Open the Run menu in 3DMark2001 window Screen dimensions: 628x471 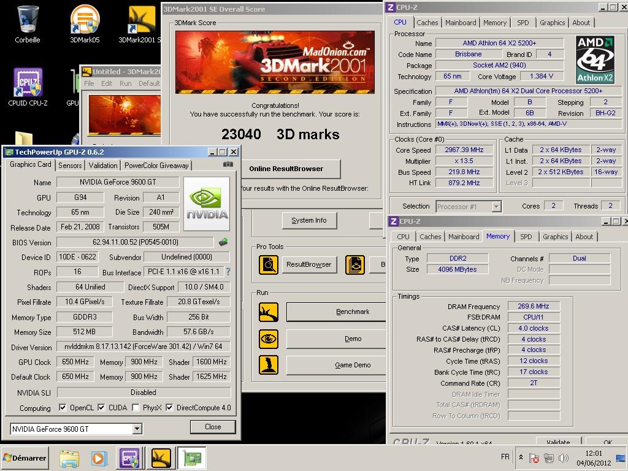pyautogui.click(x=125, y=83)
